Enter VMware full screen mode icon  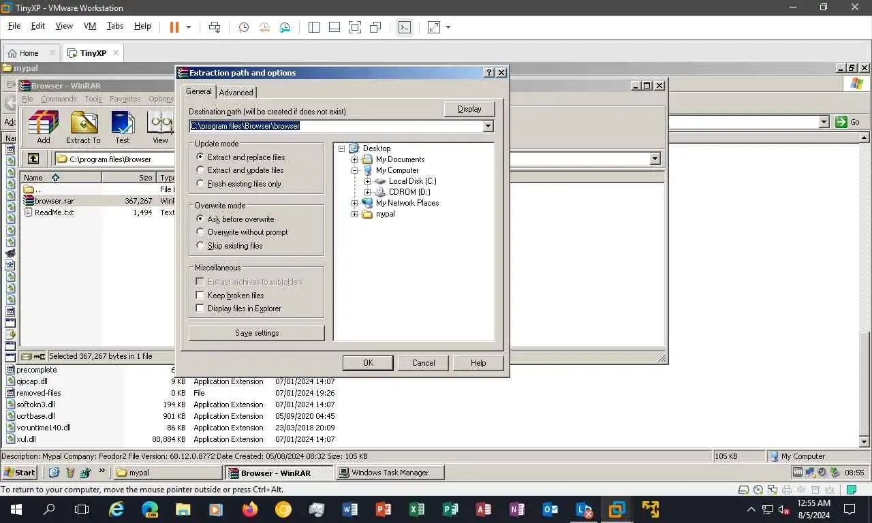coord(355,27)
